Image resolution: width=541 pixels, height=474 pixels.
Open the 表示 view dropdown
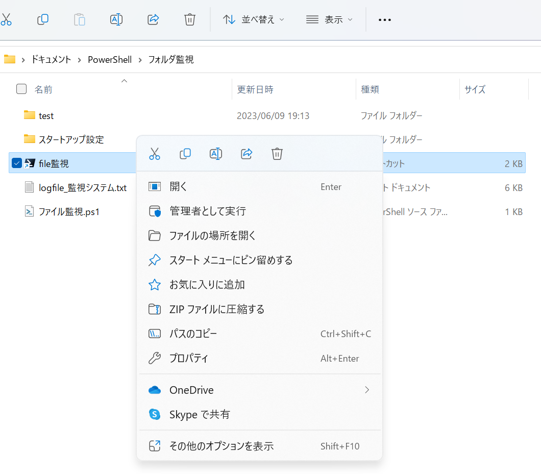point(330,19)
